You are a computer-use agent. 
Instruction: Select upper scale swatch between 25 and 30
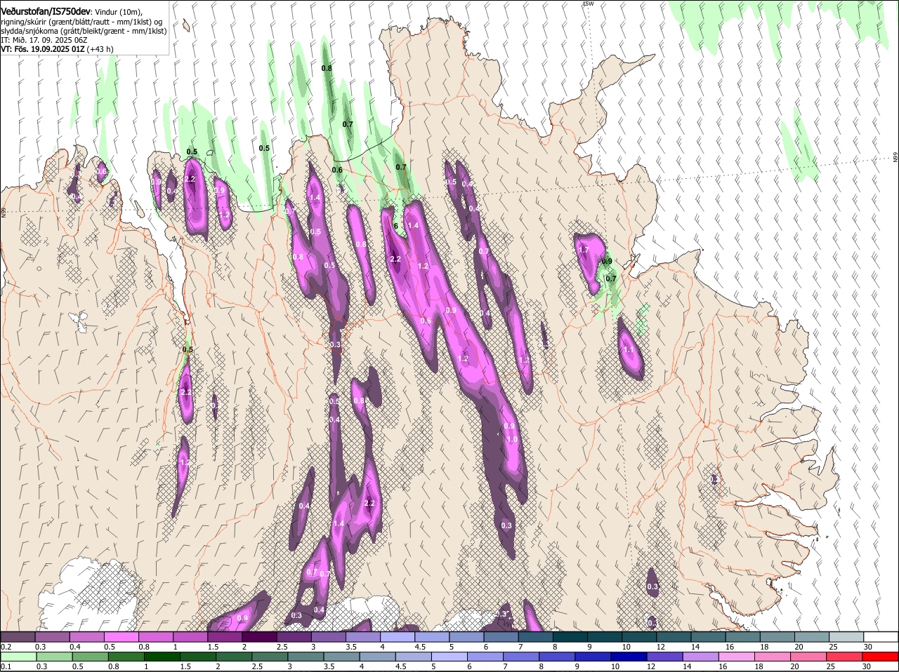(x=847, y=637)
